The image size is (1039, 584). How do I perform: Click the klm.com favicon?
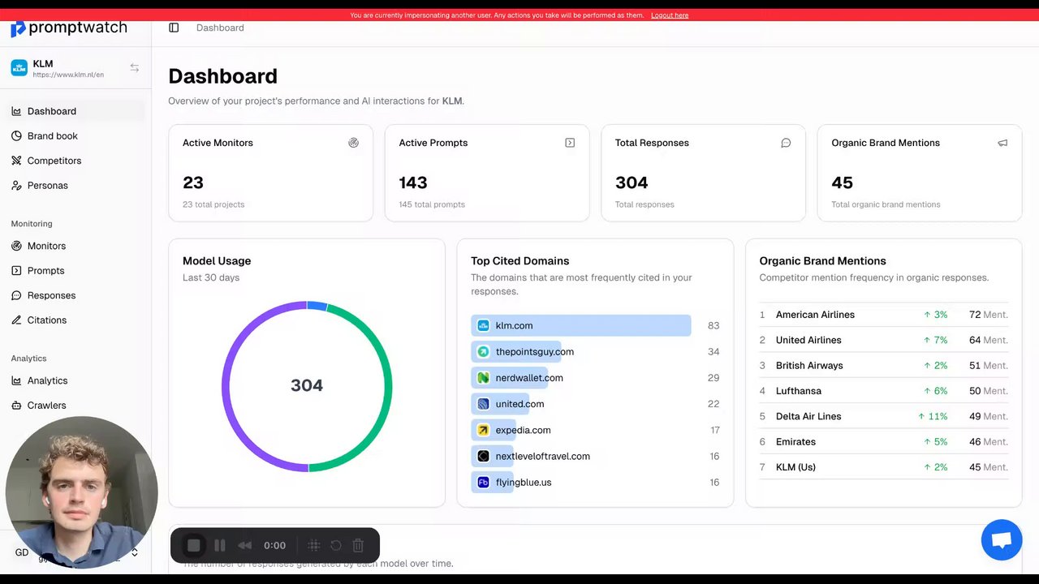(483, 325)
